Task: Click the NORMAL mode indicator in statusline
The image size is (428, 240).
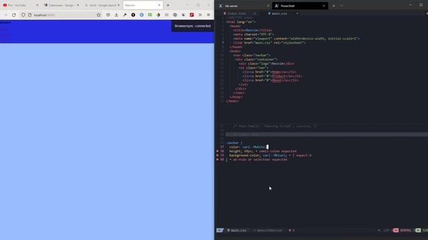Action: click(x=405, y=231)
